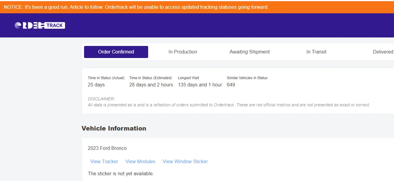Select the 2023 Ford Bronco vehicle text
394x181 pixels.
107,148
